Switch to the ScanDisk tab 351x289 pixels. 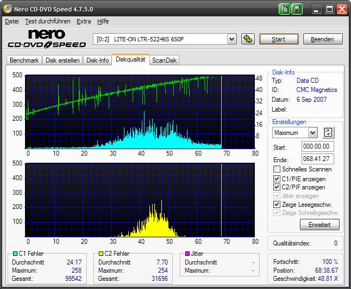pos(164,60)
